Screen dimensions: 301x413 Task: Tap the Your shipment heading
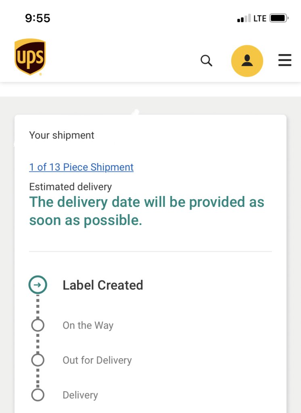click(61, 135)
